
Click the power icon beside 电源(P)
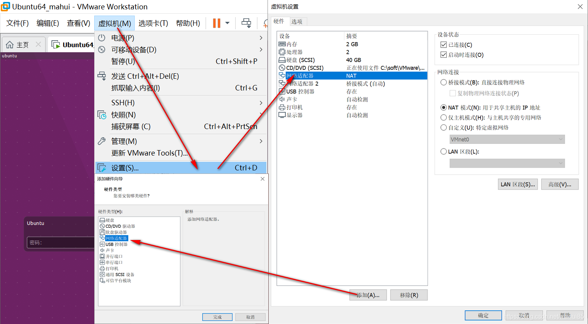[x=102, y=38]
